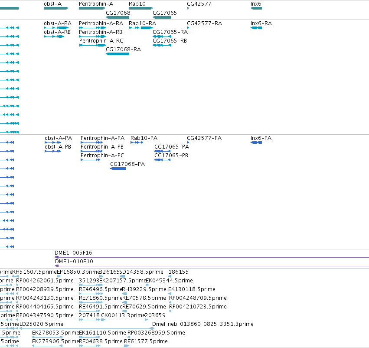Select the CG17065-PB protein
The image size is (369, 348).
[x=162, y=160]
